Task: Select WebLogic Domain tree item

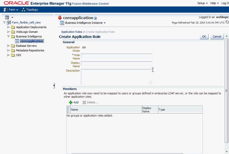Action: pos(27,32)
